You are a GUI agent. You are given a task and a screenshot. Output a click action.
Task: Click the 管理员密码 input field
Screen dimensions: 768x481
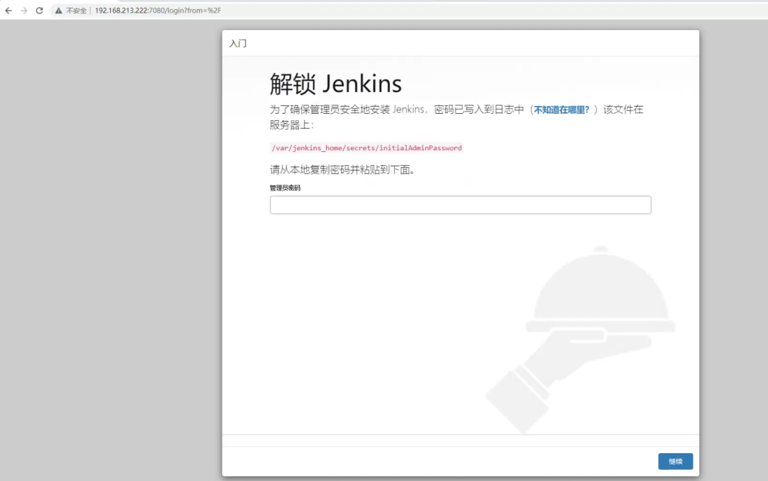click(x=460, y=205)
